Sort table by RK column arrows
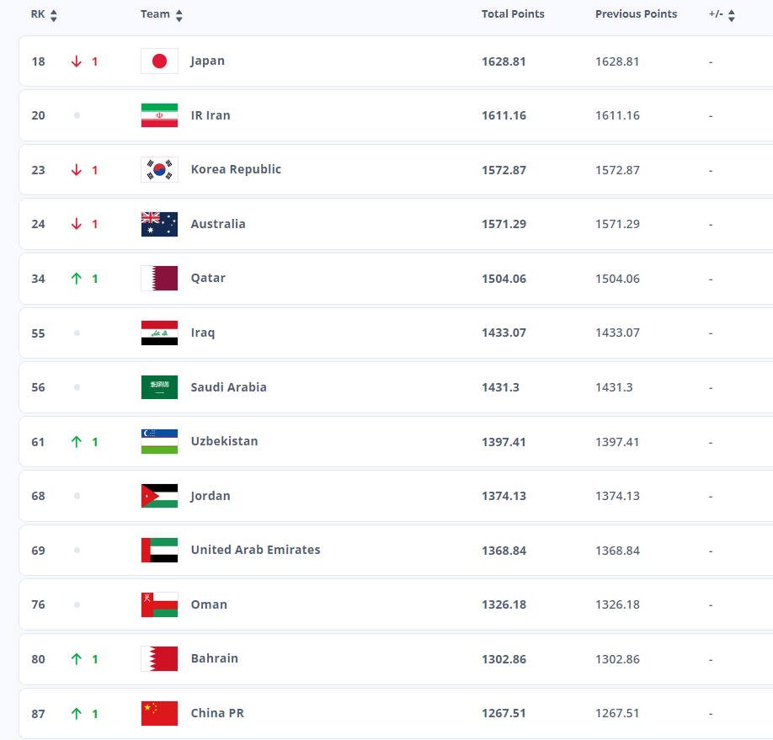The width and height of the screenshot is (773, 740). [54, 15]
